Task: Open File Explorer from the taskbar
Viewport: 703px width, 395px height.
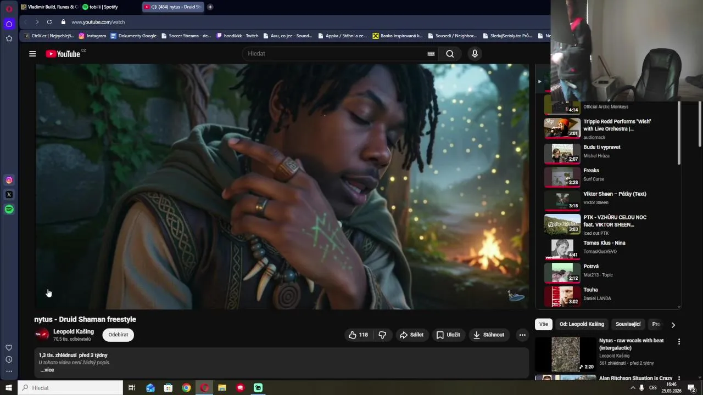Action: coord(222,388)
